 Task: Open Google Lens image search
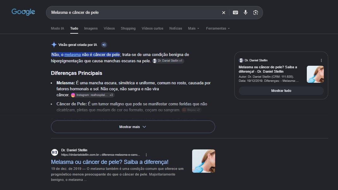[x=256, y=13]
